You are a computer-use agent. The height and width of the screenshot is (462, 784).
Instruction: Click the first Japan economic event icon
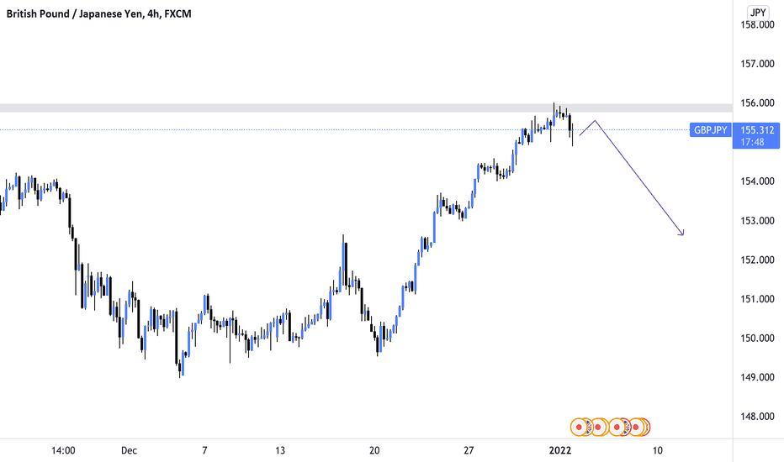(579, 427)
